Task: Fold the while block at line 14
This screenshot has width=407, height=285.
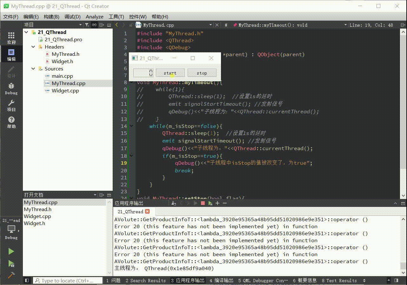Action: click(131, 126)
